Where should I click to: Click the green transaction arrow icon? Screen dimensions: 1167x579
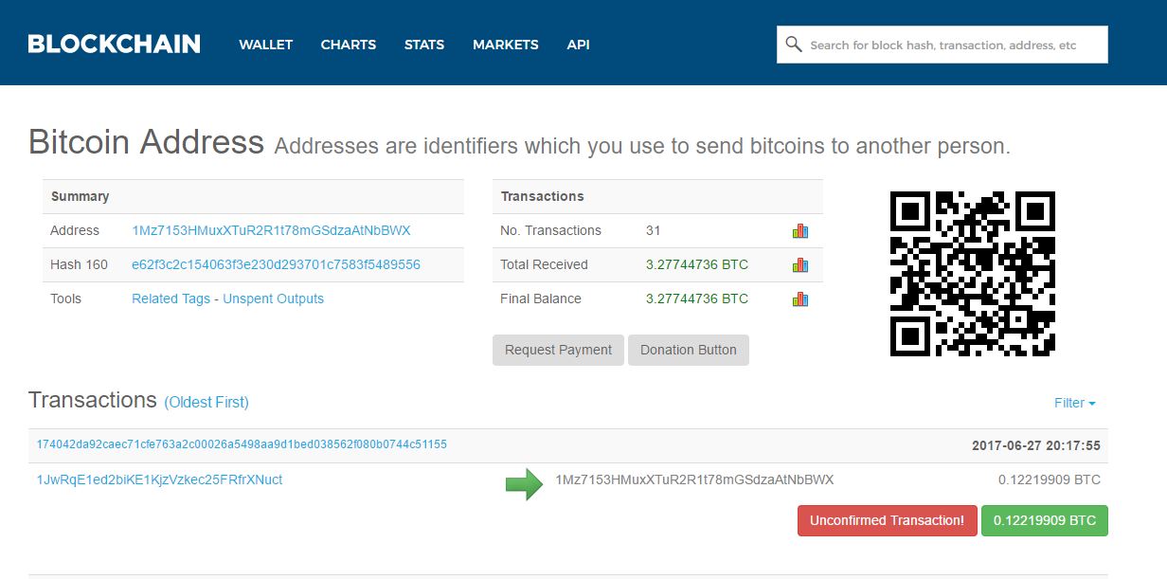pyautogui.click(x=524, y=484)
